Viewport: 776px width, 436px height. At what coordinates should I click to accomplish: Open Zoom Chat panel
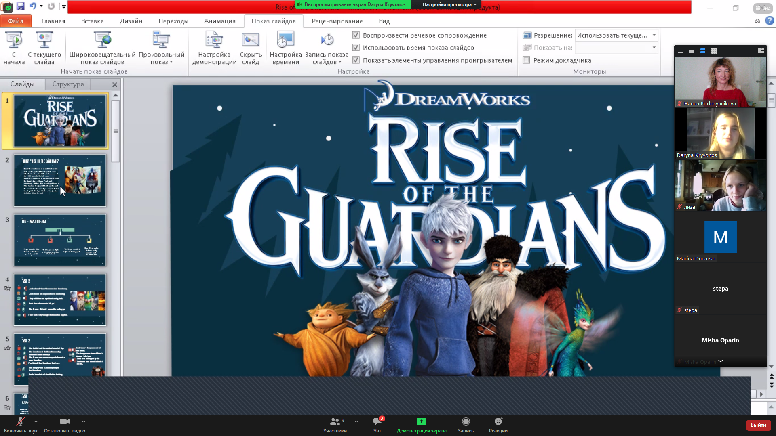pos(377,422)
